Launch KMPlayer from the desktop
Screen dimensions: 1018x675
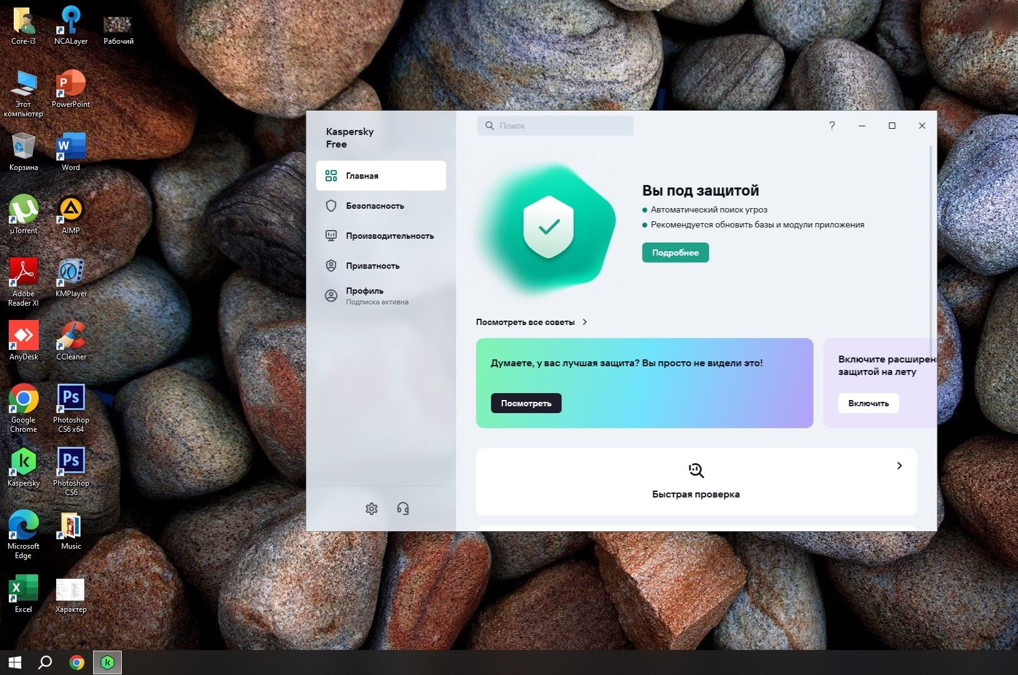(71, 278)
